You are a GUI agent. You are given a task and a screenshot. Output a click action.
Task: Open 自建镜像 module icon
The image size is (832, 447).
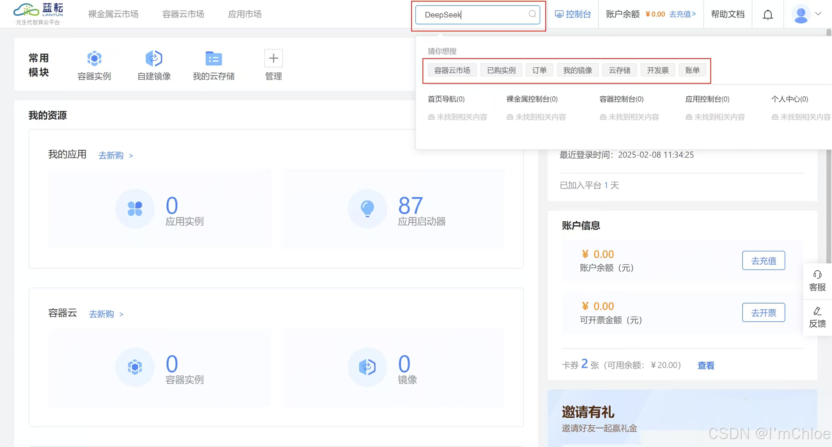154,58
